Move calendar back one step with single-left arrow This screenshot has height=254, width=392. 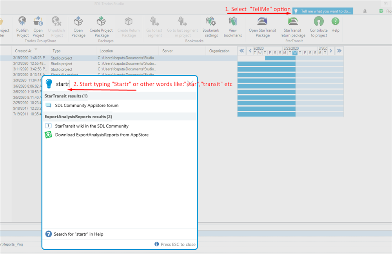tap(250, 50)
